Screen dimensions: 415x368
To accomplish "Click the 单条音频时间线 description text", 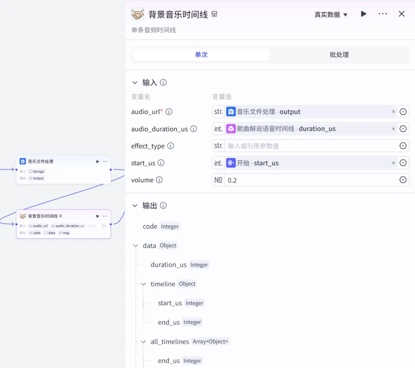I will point(153,30).
